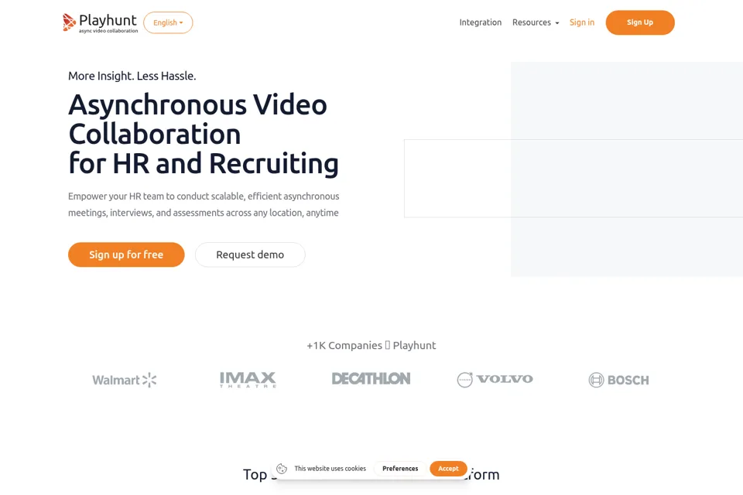Click 'More Insight. Less Hassle.' tagline
The width and height of the screenshot is (743, 495).
pyautogui.click(x=132, y=76)
